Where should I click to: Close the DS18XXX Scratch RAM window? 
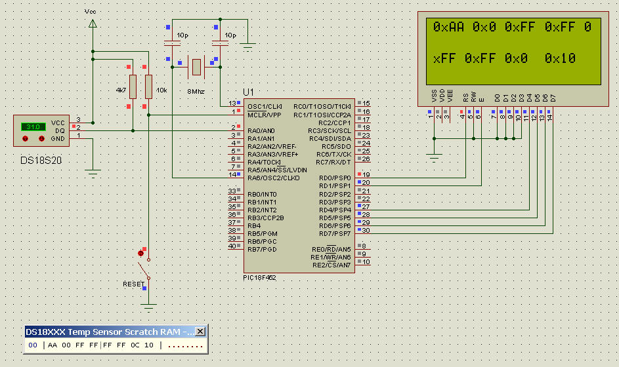pos(200,332)
